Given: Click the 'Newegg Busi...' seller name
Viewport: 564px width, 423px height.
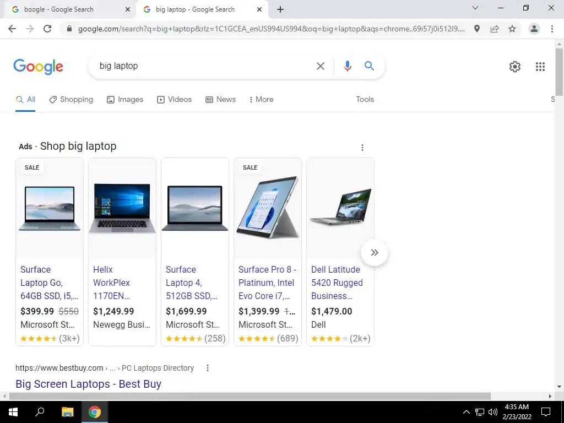Looking at the screenshot, I should (122, 324).
